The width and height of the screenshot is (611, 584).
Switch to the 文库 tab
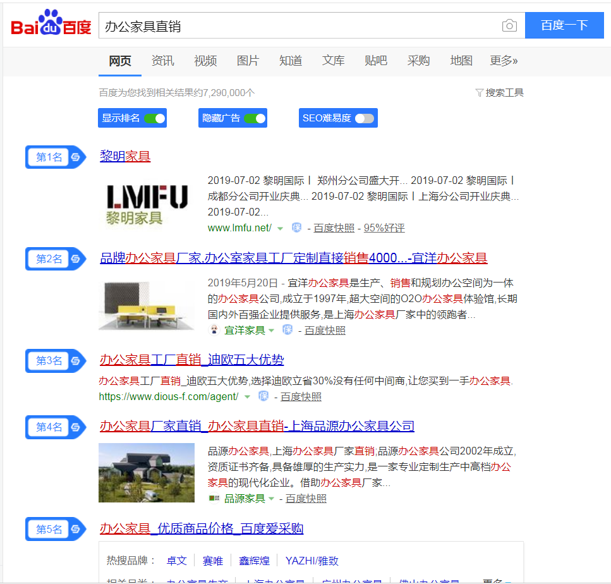pyautogui.click(x=333, y=61)
